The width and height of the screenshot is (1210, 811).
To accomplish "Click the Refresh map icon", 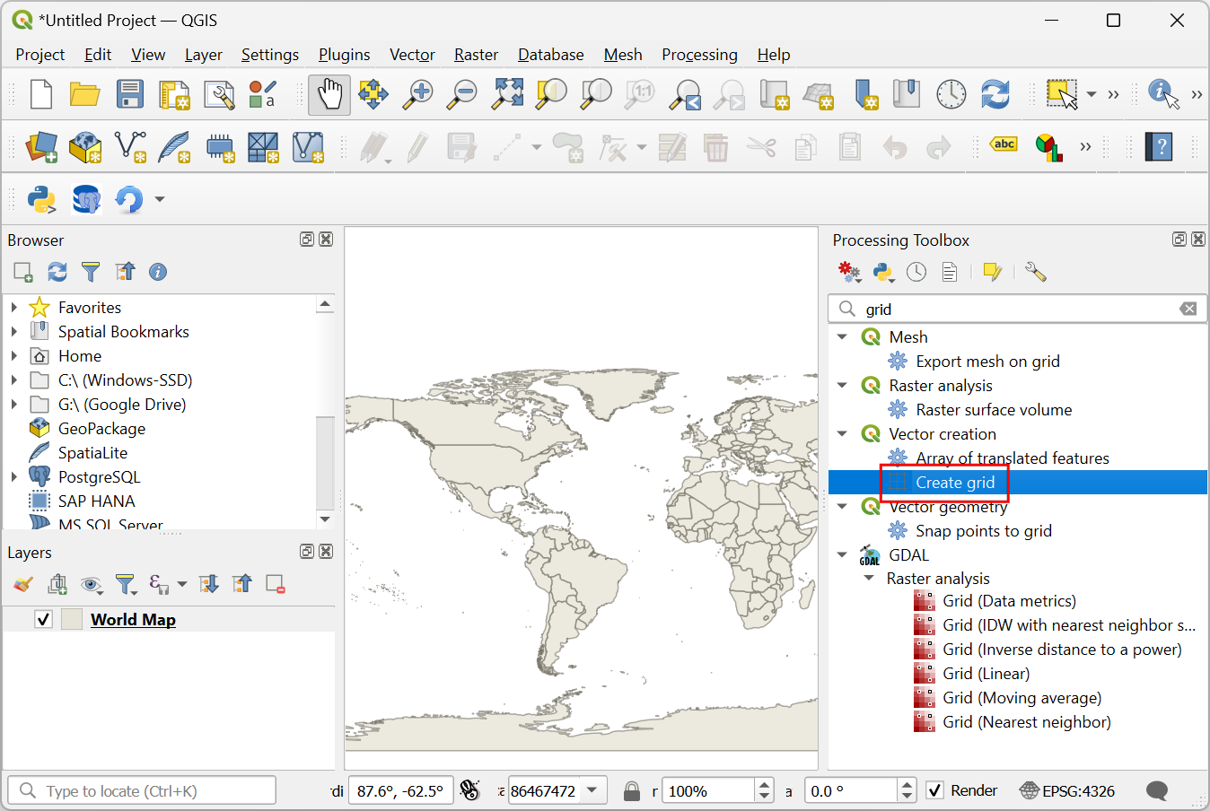I will click(x=995, y=94).
